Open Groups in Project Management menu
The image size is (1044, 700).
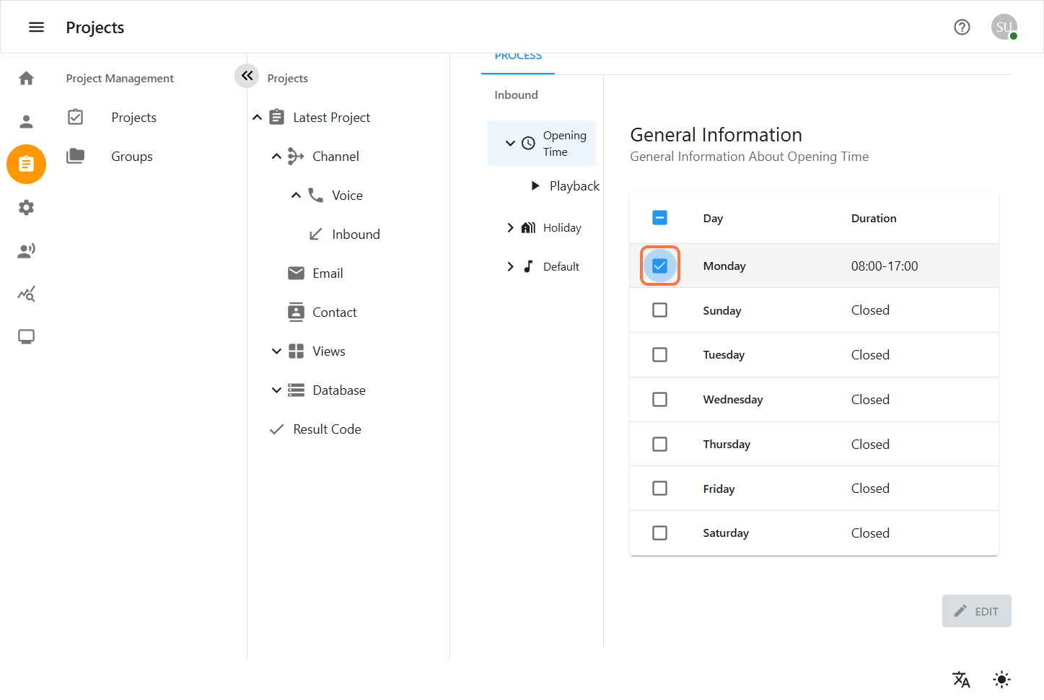click(x=132, y=157)
